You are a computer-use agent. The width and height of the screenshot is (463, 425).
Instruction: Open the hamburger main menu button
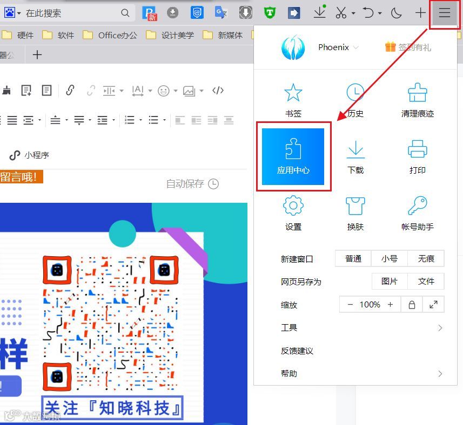pos(445,12)
